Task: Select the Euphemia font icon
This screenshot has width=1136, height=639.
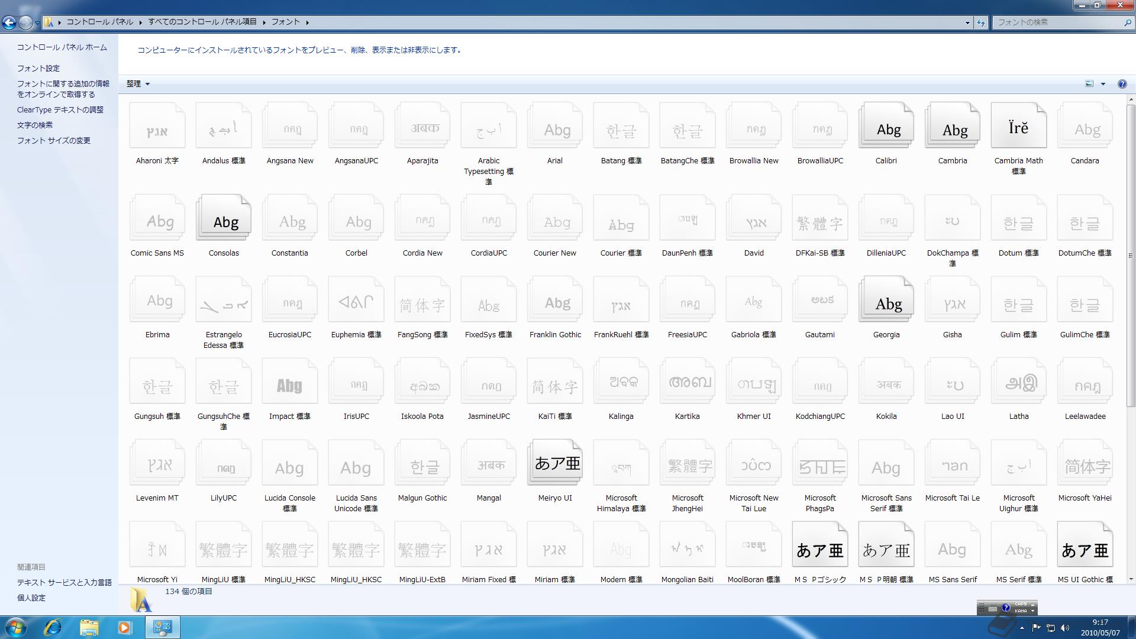Action: (356, 299)
